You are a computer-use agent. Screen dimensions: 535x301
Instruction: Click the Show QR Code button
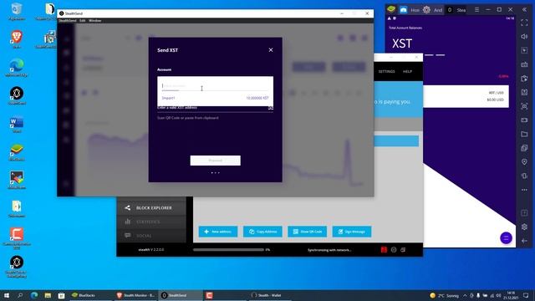pyautogui.click(x=307, y=232)
